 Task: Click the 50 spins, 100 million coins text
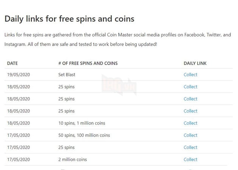click(84, 135)
